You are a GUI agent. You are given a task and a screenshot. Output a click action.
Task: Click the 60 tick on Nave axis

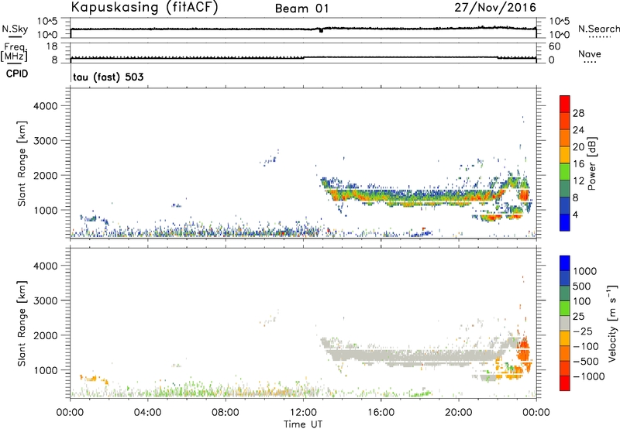tap(554, 46)
